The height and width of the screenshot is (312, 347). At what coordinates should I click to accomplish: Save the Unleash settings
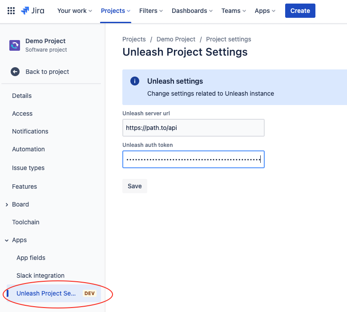[134, 186]
